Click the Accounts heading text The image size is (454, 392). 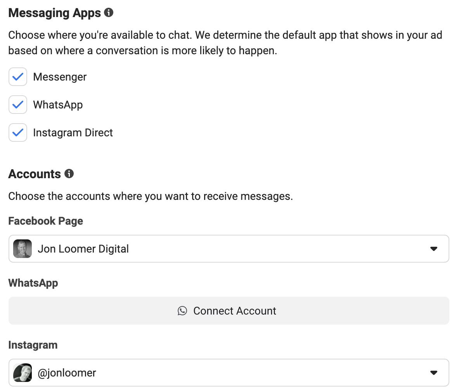click(35, 174)
